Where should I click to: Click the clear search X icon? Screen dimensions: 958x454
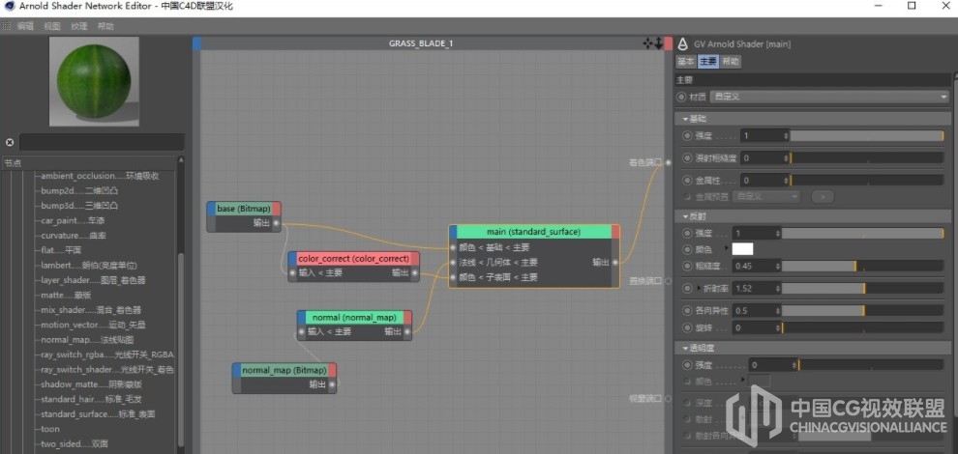(10, 142)
